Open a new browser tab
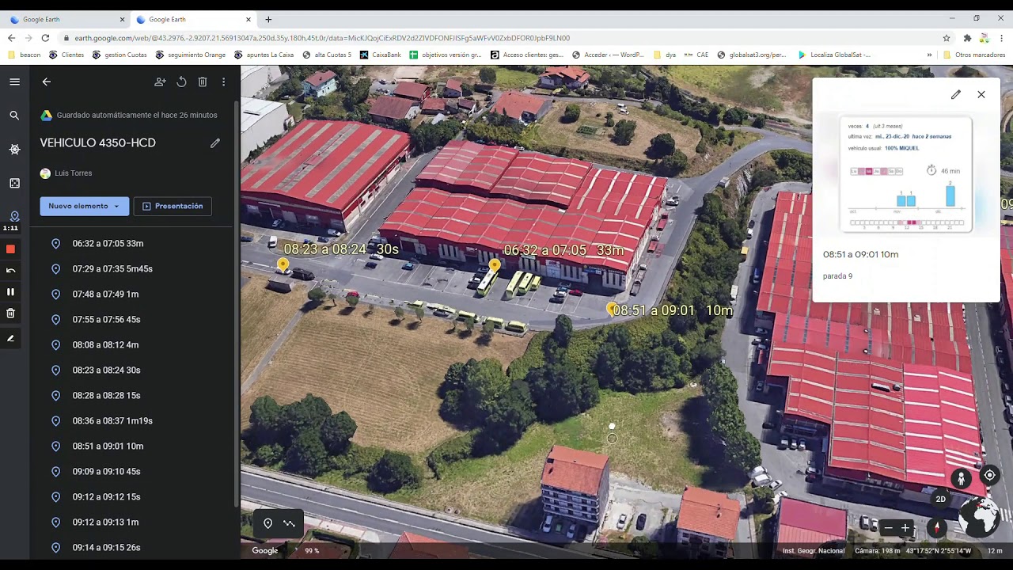 click(268, 19)
